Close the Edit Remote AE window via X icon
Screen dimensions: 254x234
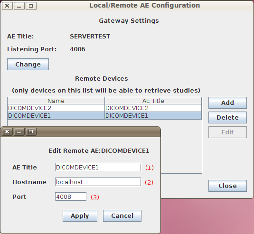tap(7, 131)
